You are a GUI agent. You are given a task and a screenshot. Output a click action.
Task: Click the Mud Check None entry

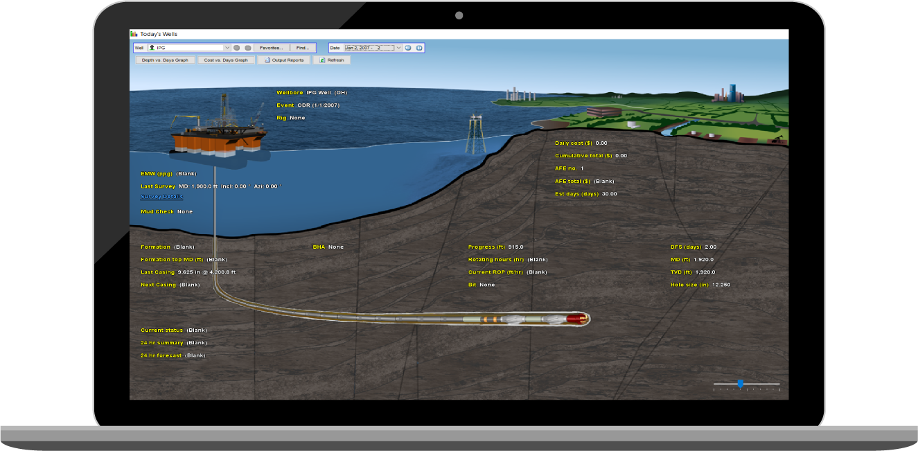[x=166, y=211]
